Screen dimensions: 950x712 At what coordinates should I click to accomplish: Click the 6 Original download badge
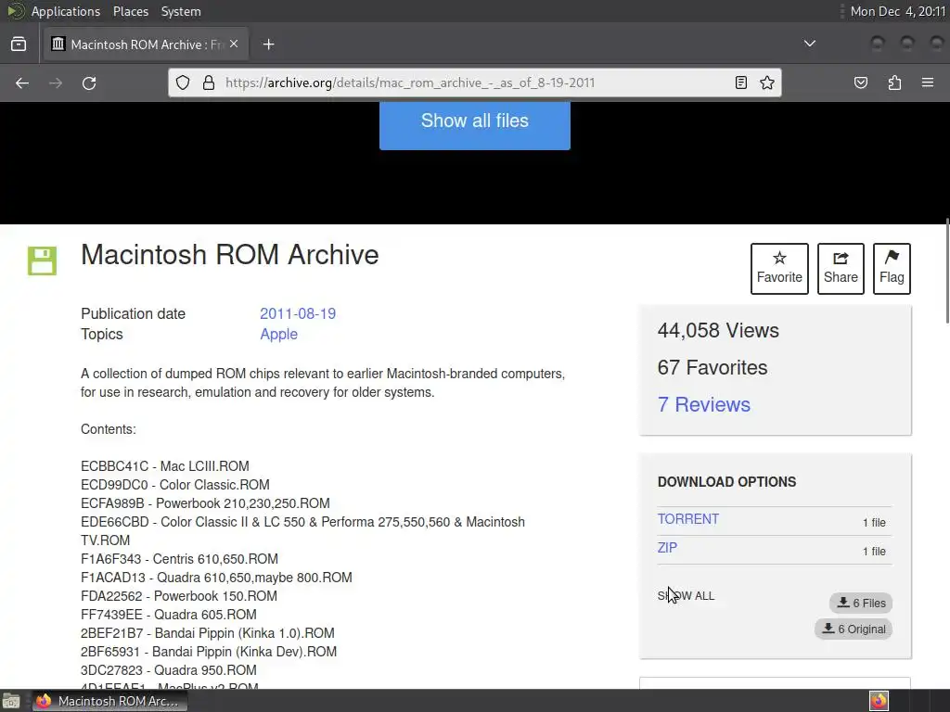pyautogui.click(x=854, y=629)
